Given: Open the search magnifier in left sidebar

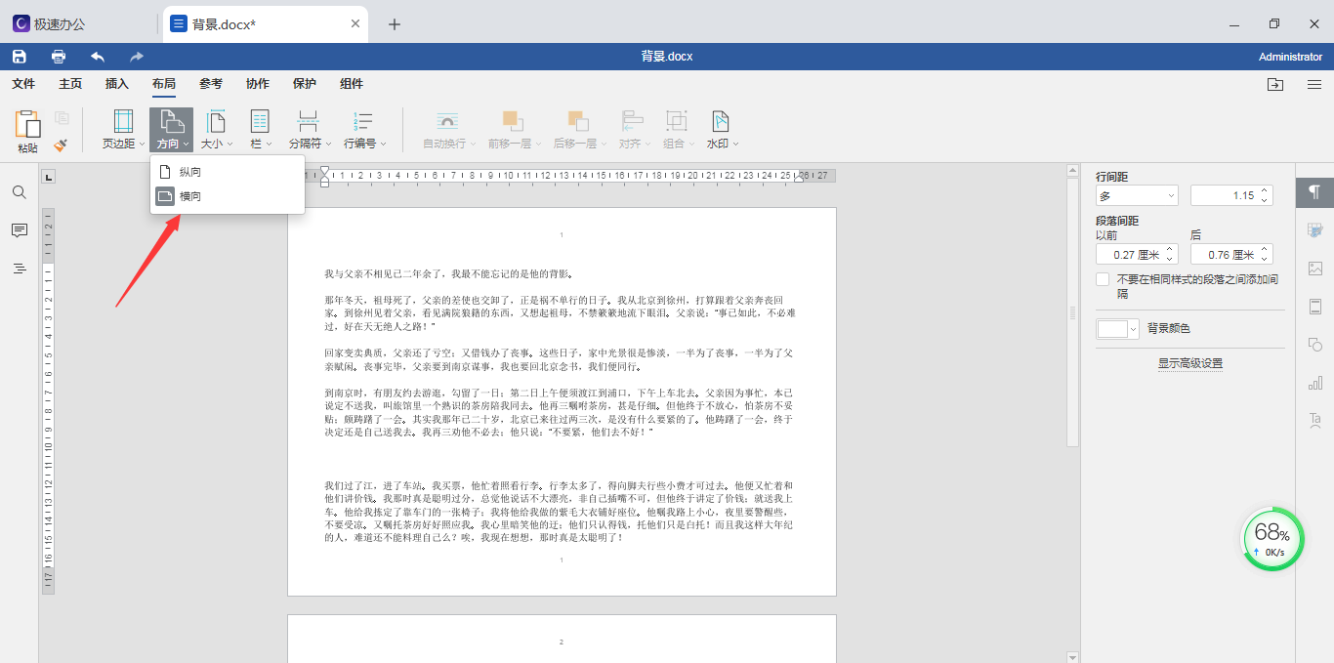Looking at the screenshot, I should [20, 192].
